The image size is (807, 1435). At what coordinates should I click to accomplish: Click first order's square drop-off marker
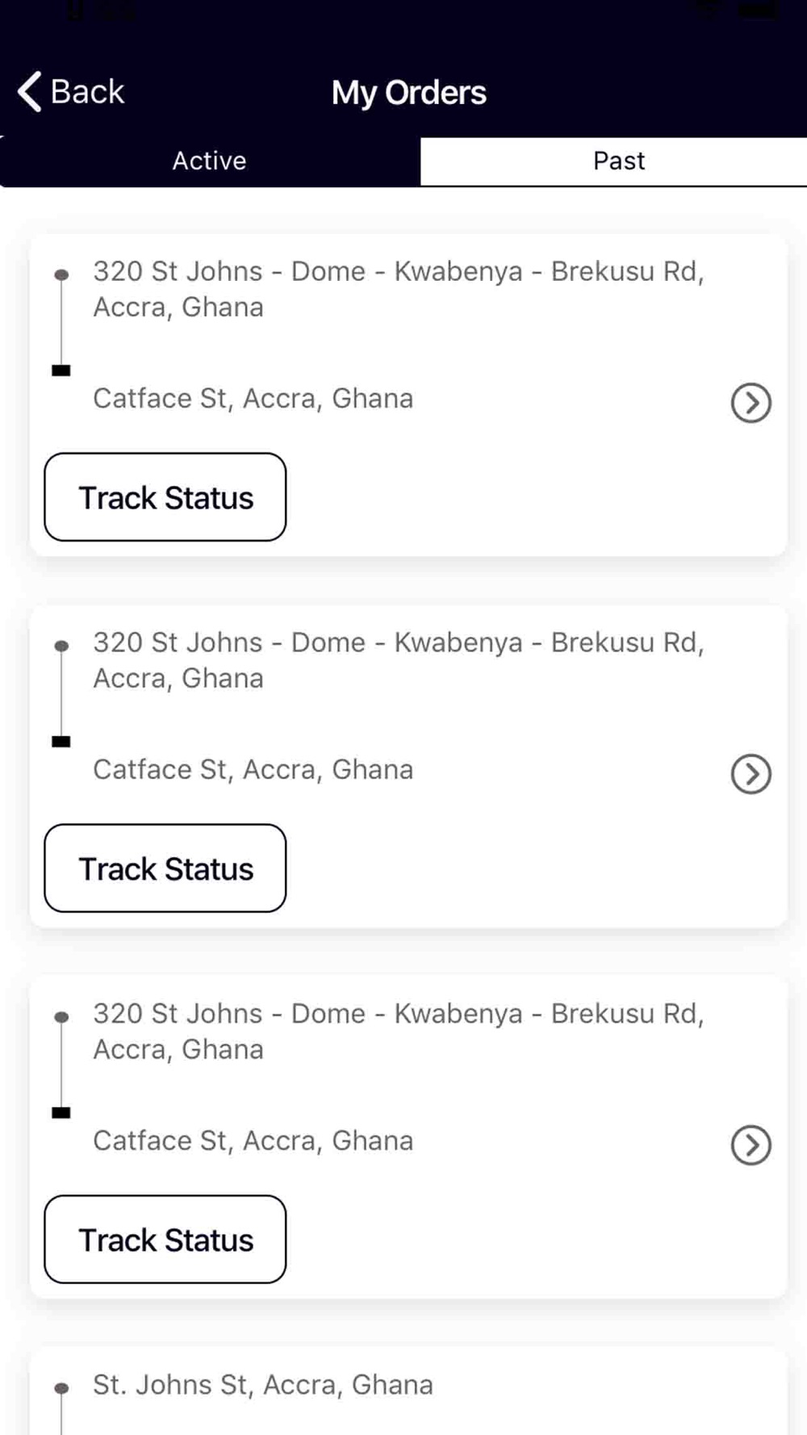61,370
